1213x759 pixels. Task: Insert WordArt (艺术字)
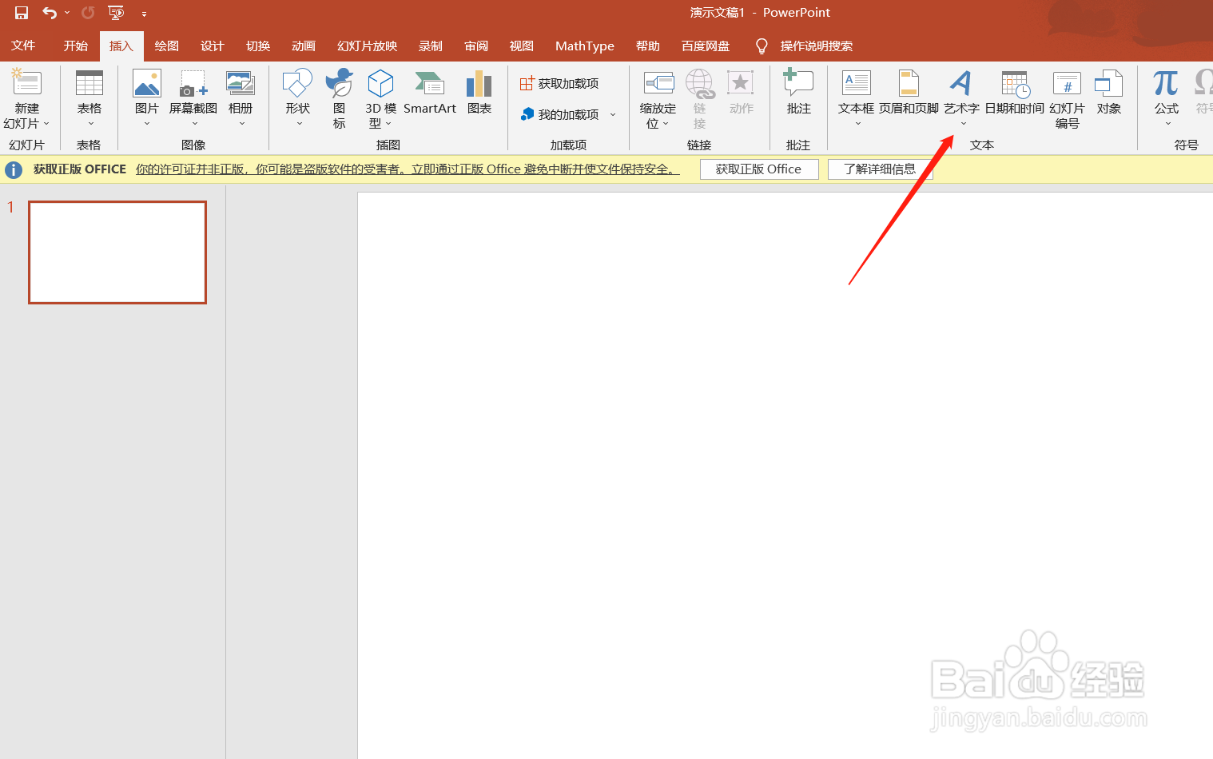pos(961,99)
